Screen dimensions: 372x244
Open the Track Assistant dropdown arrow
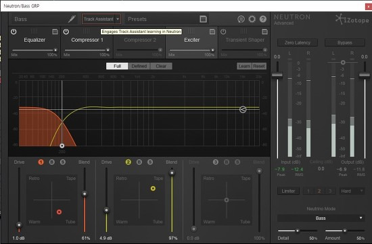pyautogui.click(x=118, y=19)
